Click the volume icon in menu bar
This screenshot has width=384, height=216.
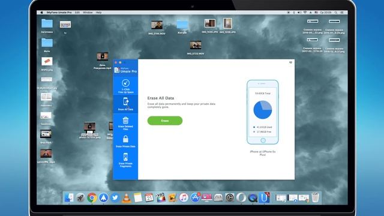pyautogui.click(x=299, y=13)
